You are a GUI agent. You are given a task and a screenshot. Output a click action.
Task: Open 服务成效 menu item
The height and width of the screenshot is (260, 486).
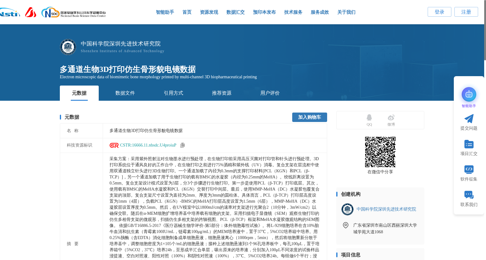[x=320, y=12]
